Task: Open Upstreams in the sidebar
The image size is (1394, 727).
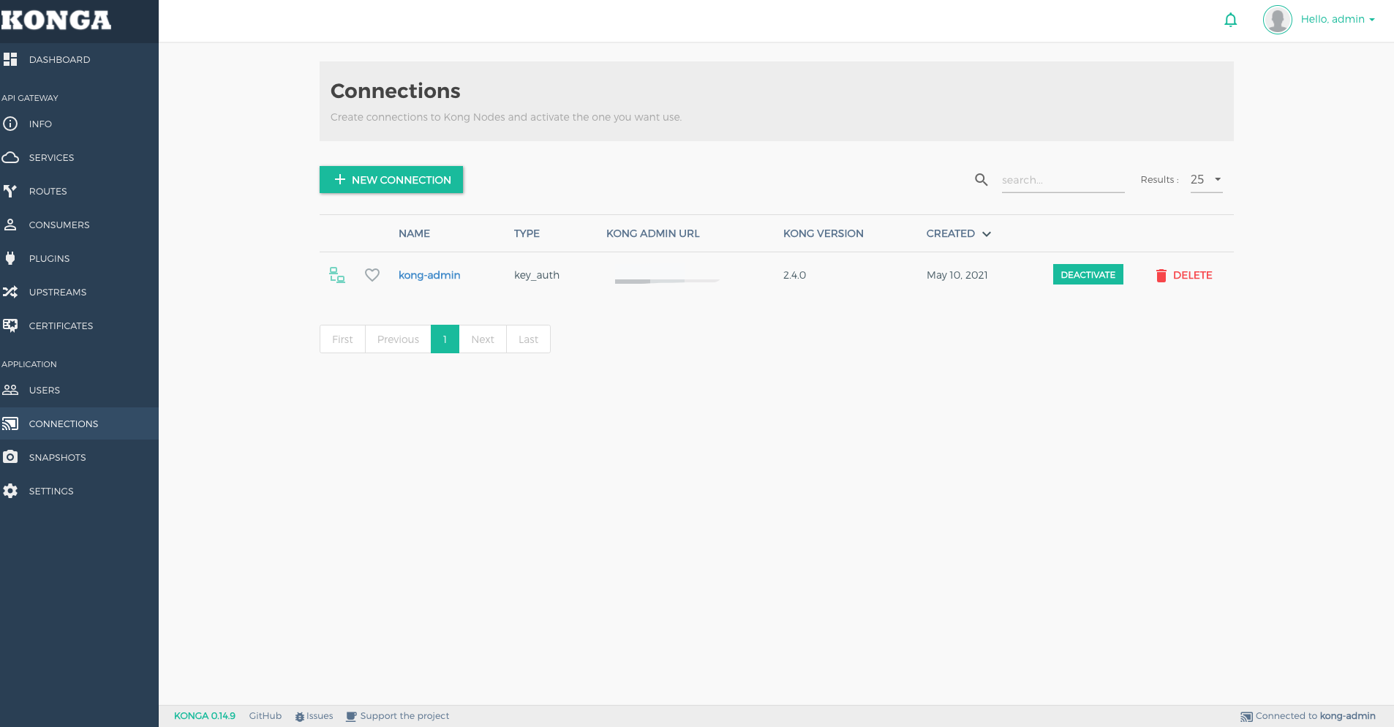Action: pos(58,293)
